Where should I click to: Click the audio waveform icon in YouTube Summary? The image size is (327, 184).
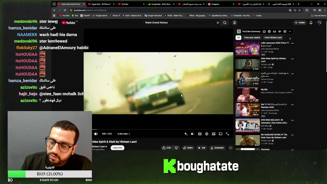tap(279, 31)
